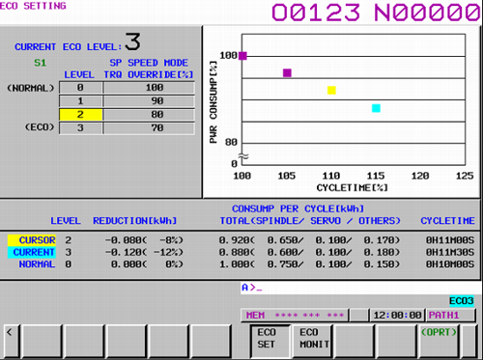Click the PATH1 status indicator

pyautogui.click(x=450, y=316)
